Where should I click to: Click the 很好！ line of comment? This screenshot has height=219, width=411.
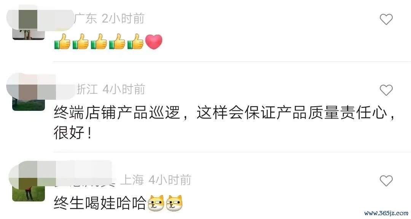pos(73,133)
